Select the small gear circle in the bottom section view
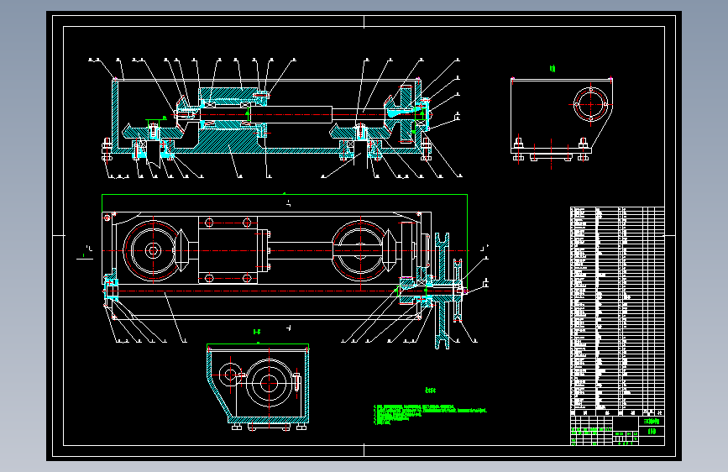 229,375
